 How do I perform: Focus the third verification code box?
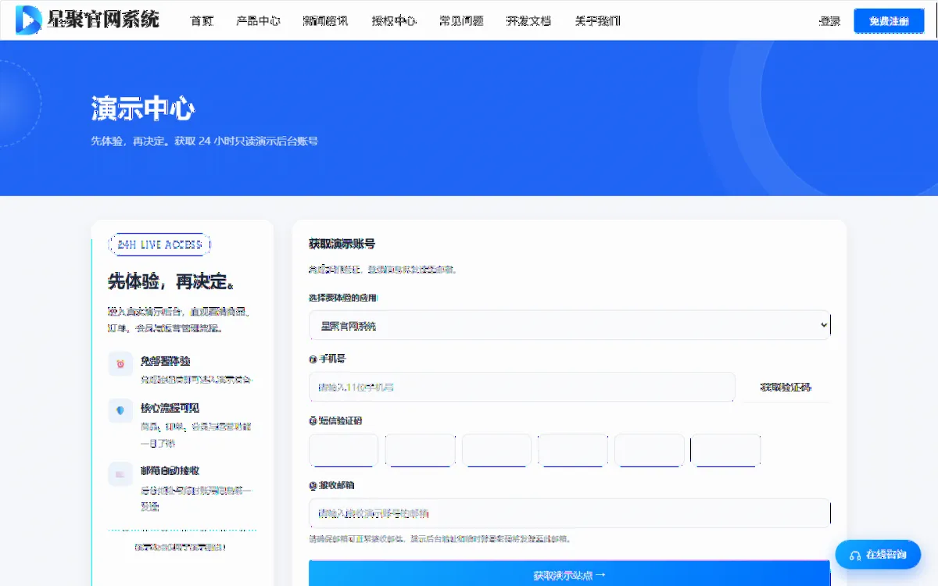pos(496,451)
